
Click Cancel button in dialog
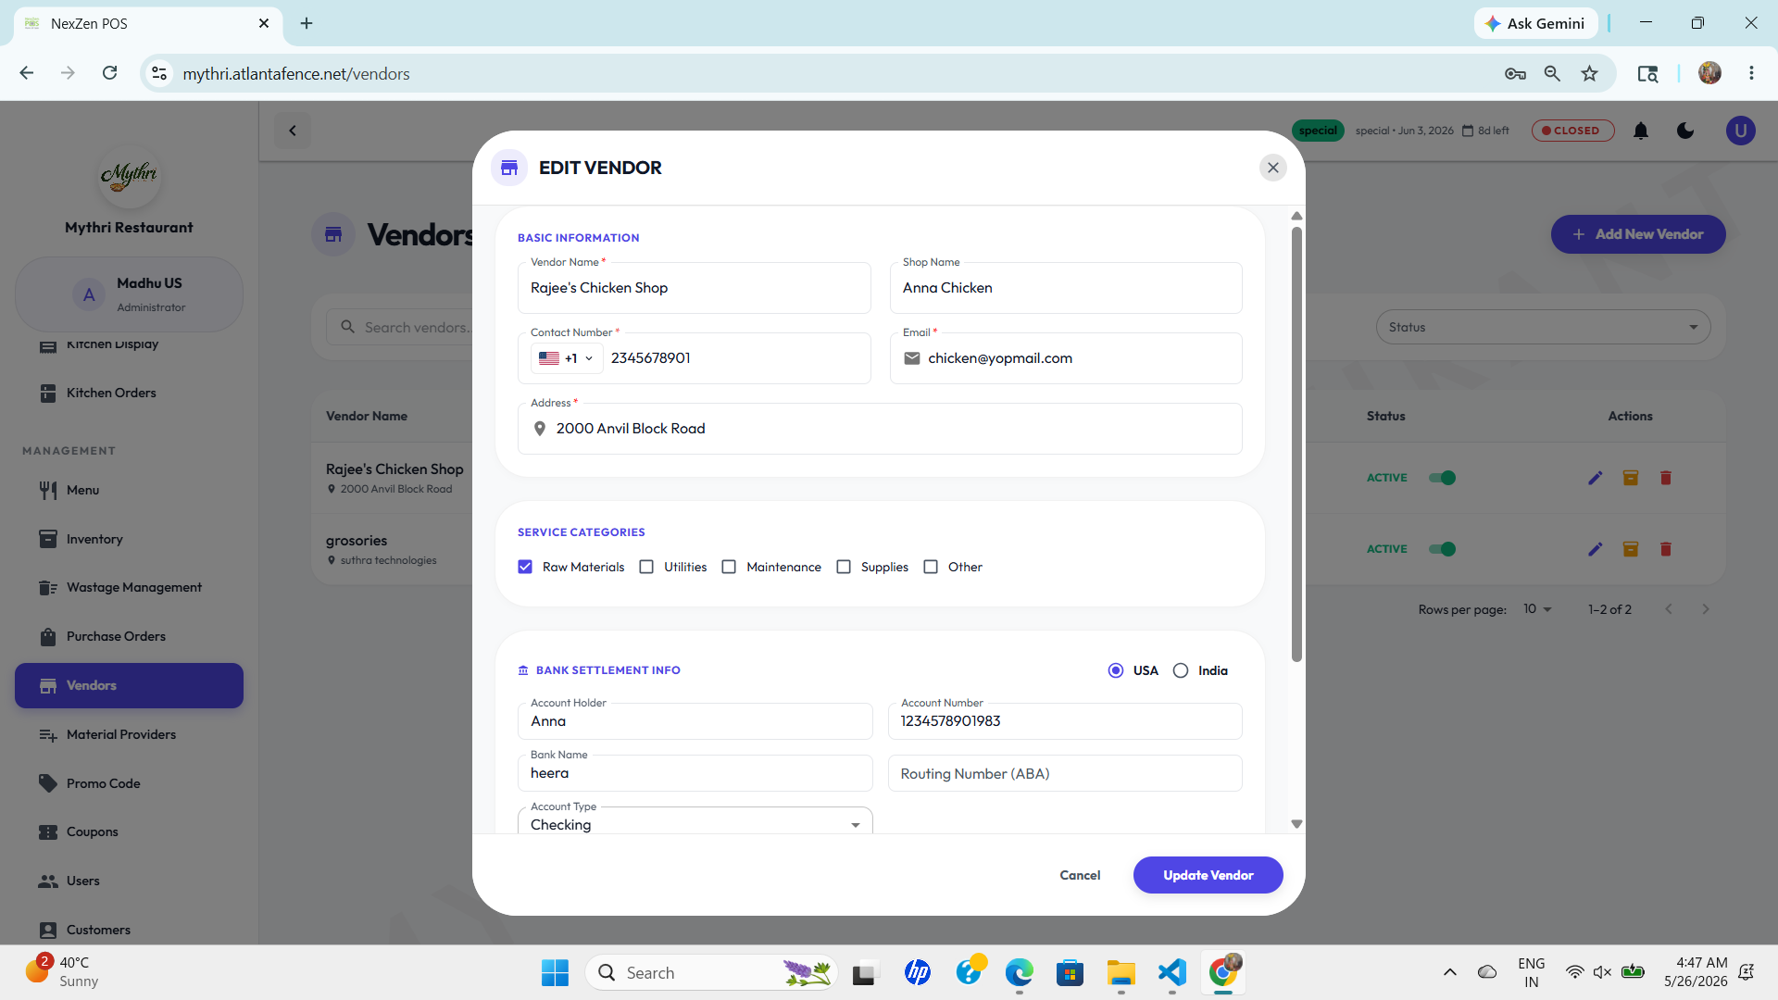tap(1080, 875)
